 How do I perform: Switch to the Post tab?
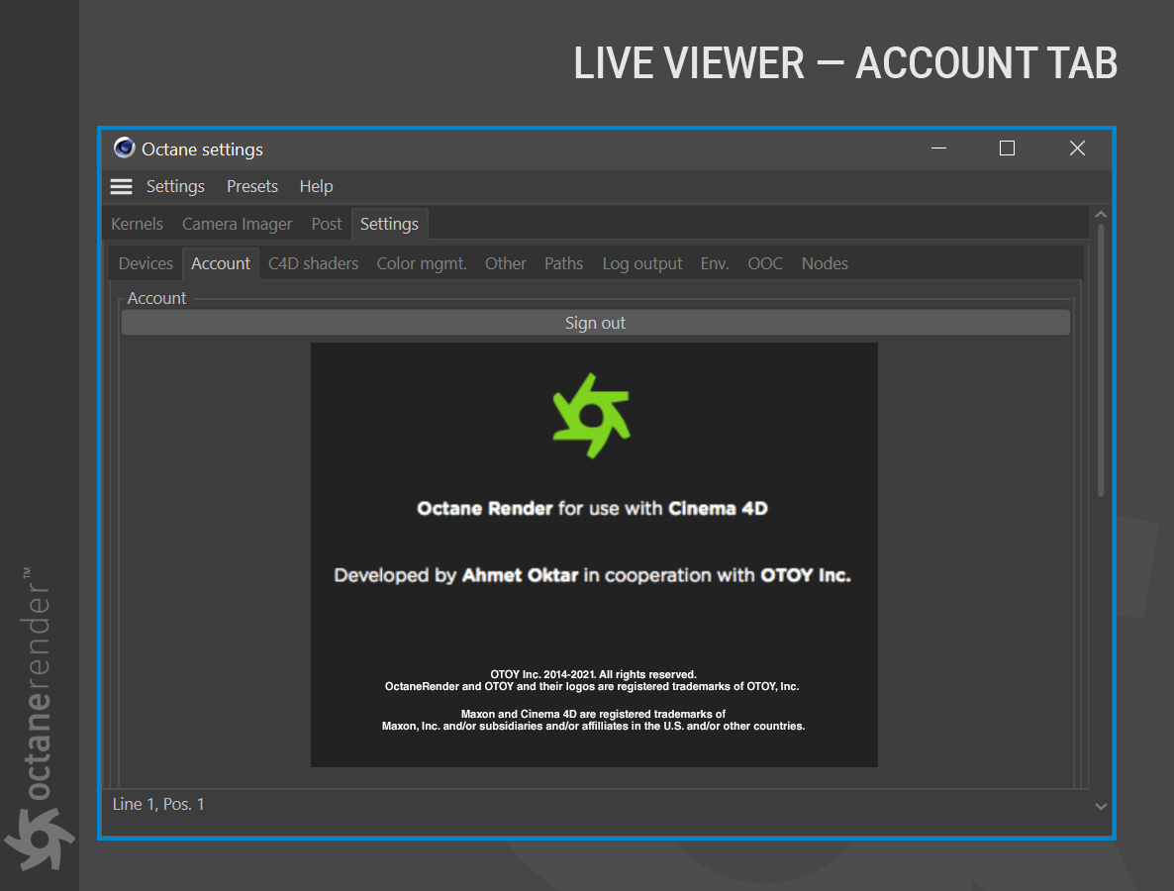pos(327,224)
